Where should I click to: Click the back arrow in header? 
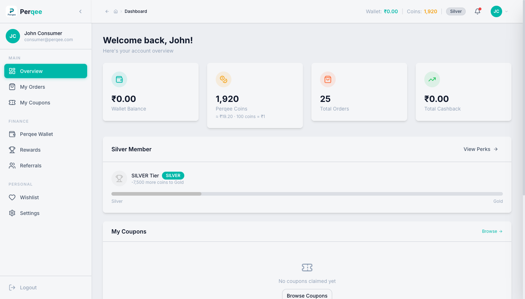click(107, 11)
